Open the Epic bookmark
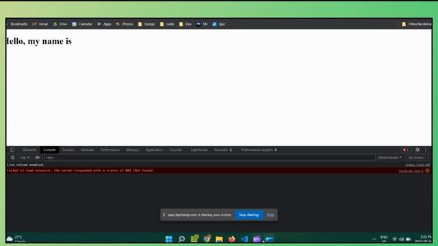The image size is (438, 246). coord(219,25)
